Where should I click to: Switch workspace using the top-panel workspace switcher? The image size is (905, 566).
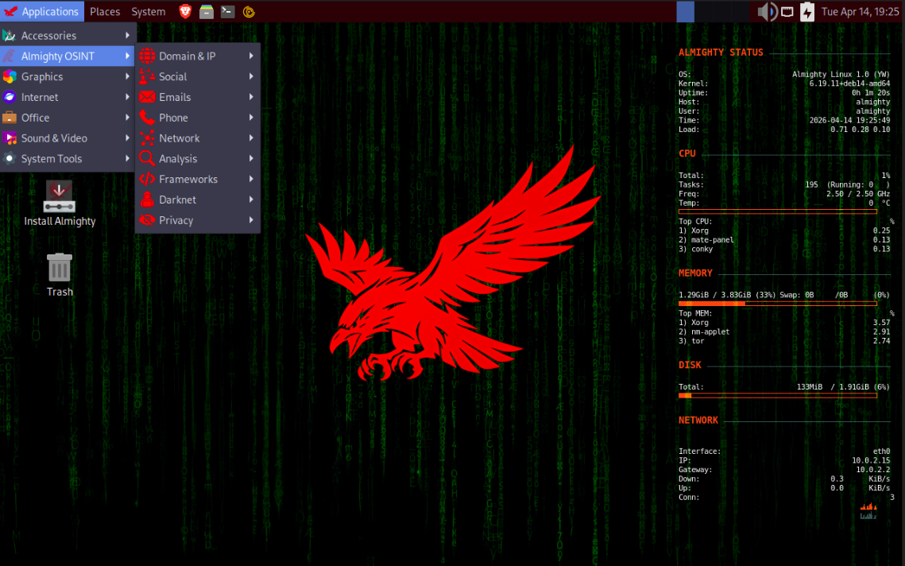tap(685, 11)
